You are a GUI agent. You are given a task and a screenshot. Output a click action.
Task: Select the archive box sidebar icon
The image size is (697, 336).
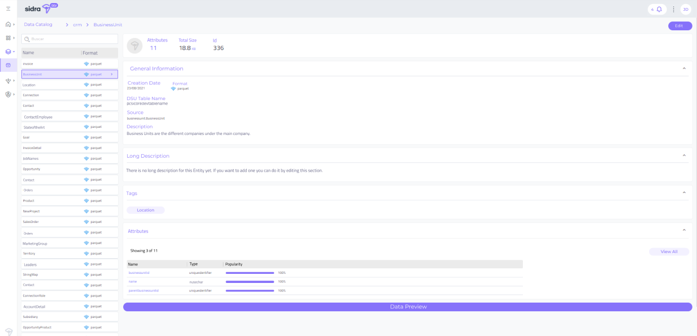(x=8, y=65)
